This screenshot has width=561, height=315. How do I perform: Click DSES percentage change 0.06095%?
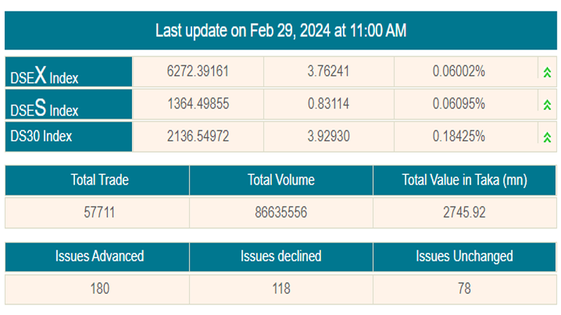pyautogui.click(x=459, y=104)
